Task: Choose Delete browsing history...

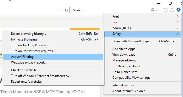Action: 53,34
